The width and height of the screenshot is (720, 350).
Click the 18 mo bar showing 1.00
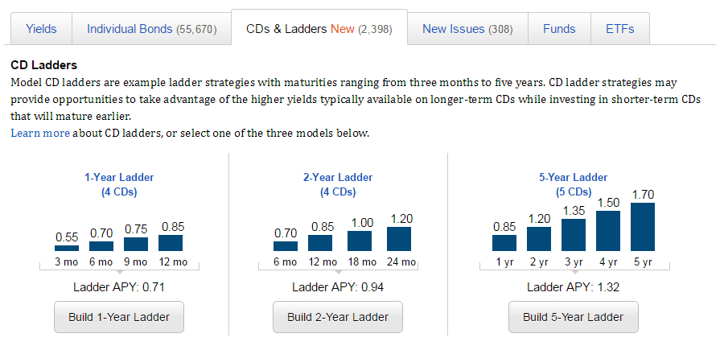coord(360,241)
